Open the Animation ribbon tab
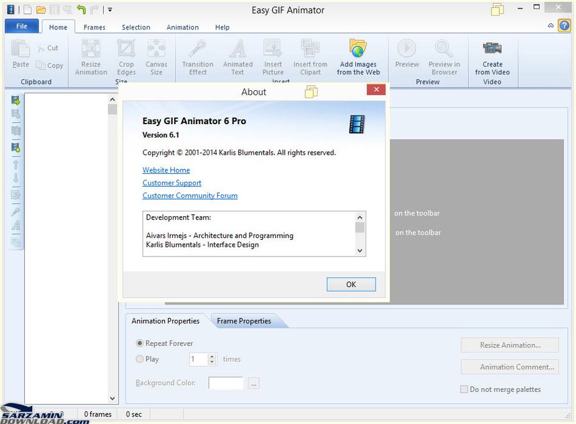Viewport: 576px width, 424px height. pos(182,27)
